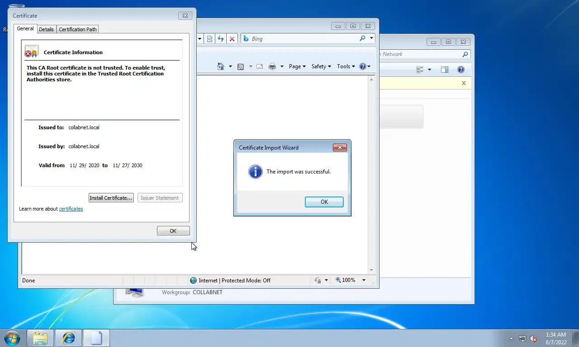Click Internet Explorer taskbar icon
The width and height of the screenshot is (579, 347).
click(x=68, y=338)
